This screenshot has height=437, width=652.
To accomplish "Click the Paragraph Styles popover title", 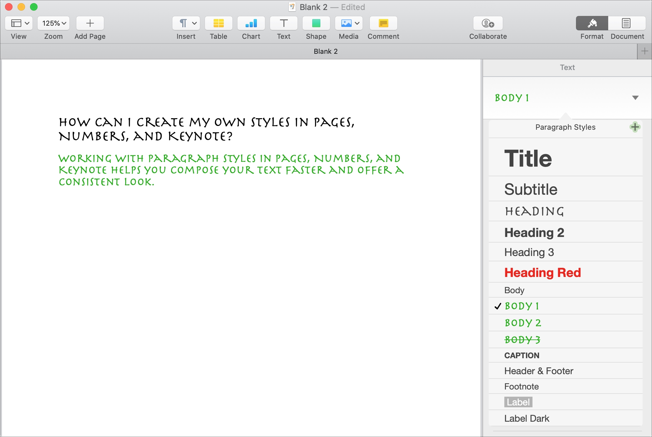I will [565, 127].
